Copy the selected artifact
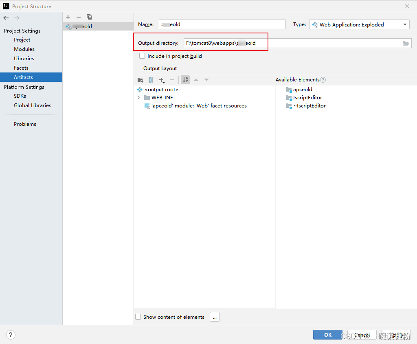417x344 pixels. tap(89, 17)
